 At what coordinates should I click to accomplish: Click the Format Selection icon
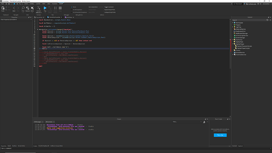[x=39, y=8]
